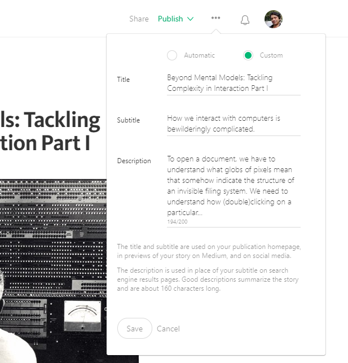The width and height of the screenshot is (348, 363).
Task: Click the Share link
Action: click(x=139, y=19)
